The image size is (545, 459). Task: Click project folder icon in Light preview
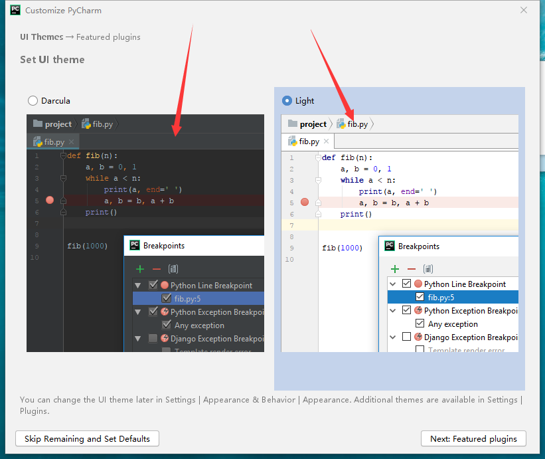(293, 124)
